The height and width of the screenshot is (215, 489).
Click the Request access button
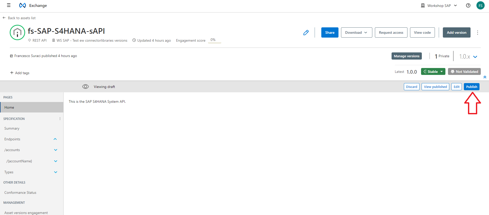tap(391, 32)
